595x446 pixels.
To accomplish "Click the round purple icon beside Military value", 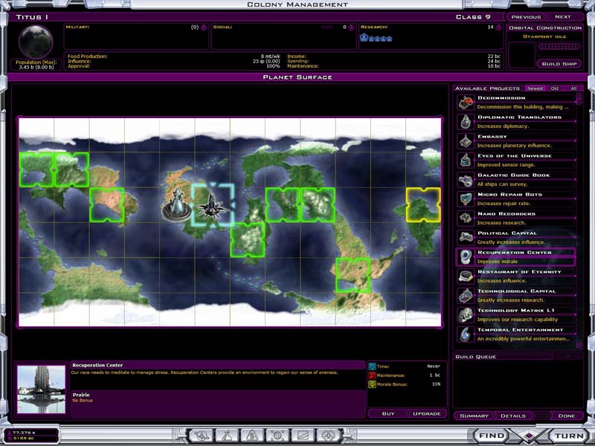I will (x=204, y=28).
